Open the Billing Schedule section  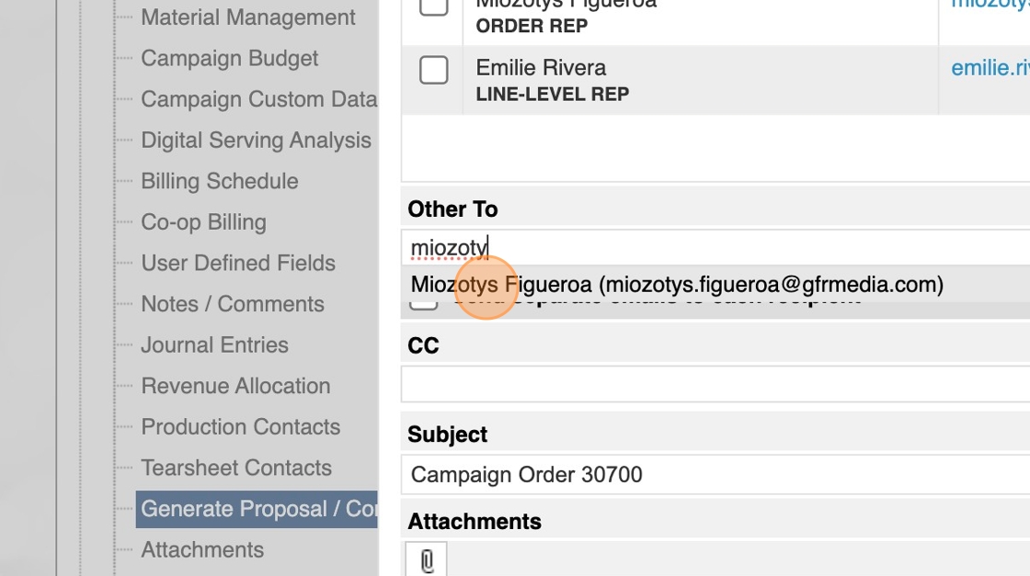pos(219,181)
